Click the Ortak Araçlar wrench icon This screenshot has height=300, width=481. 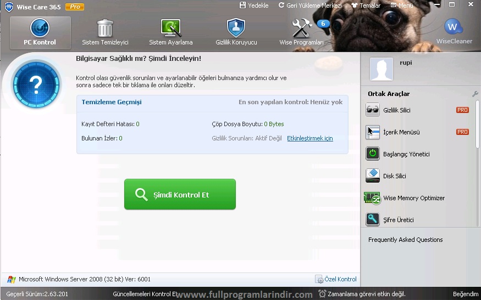(475, 94)
